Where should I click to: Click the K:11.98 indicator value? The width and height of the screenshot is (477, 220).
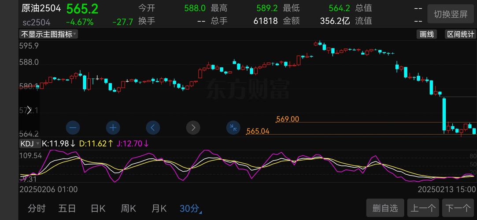coord(59,143)
